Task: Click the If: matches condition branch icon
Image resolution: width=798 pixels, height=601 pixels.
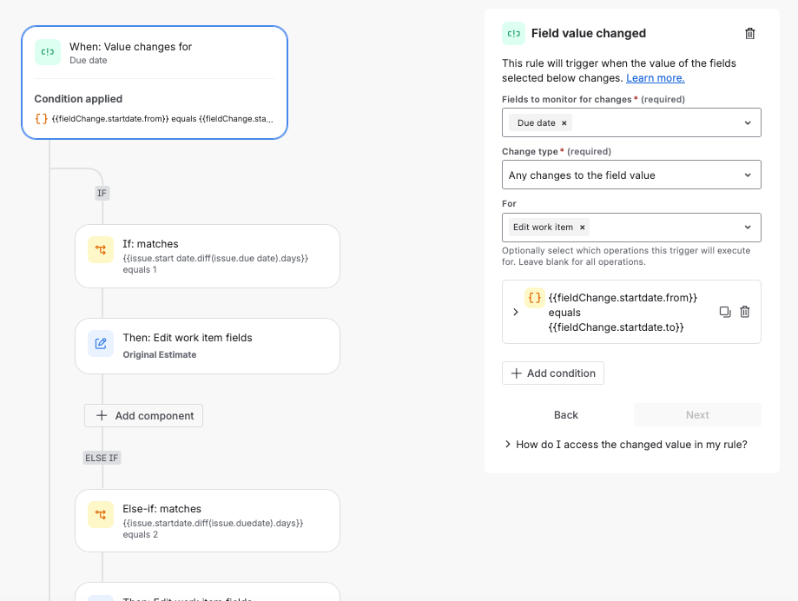Action: pyautogui.click(x=101, y=251)
